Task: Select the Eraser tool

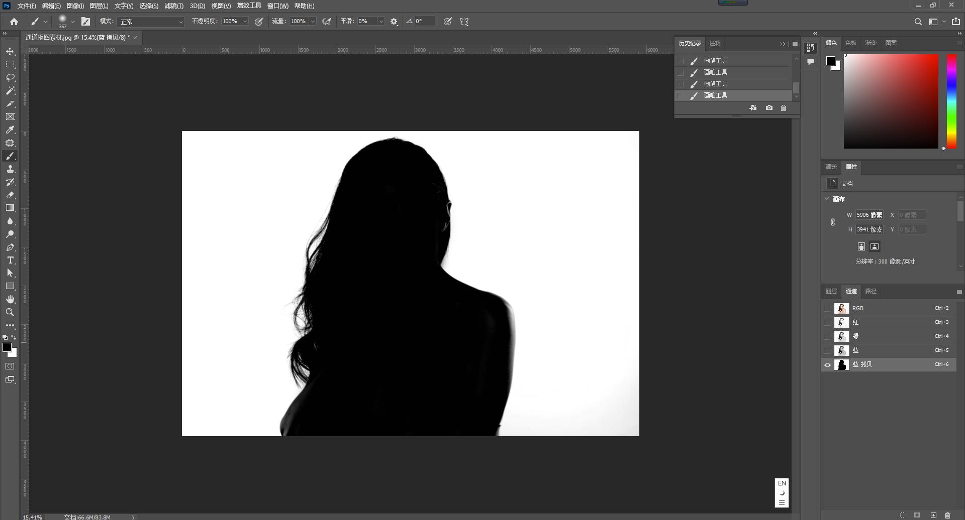Action: coord(10,195)
